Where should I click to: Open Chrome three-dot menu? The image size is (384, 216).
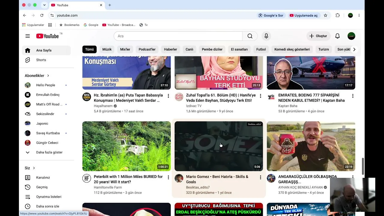(x=359, y=15)
